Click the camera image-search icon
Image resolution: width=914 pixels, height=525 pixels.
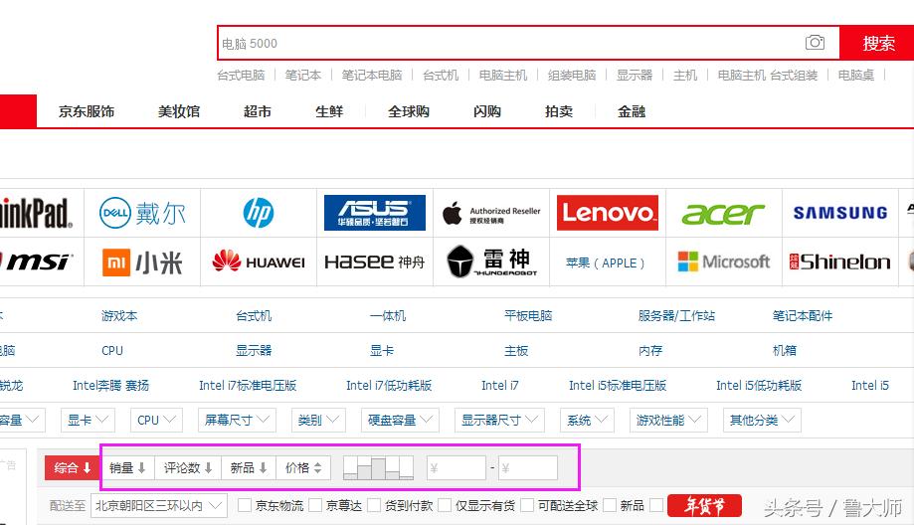(815, 43)
